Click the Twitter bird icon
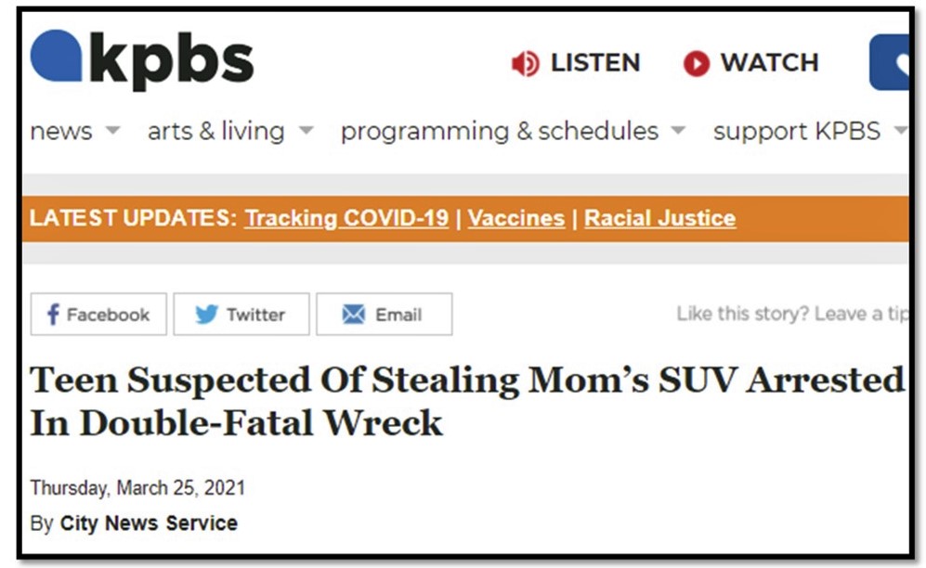The width and height of the screenshot is (926, 568). click(206, 315)
